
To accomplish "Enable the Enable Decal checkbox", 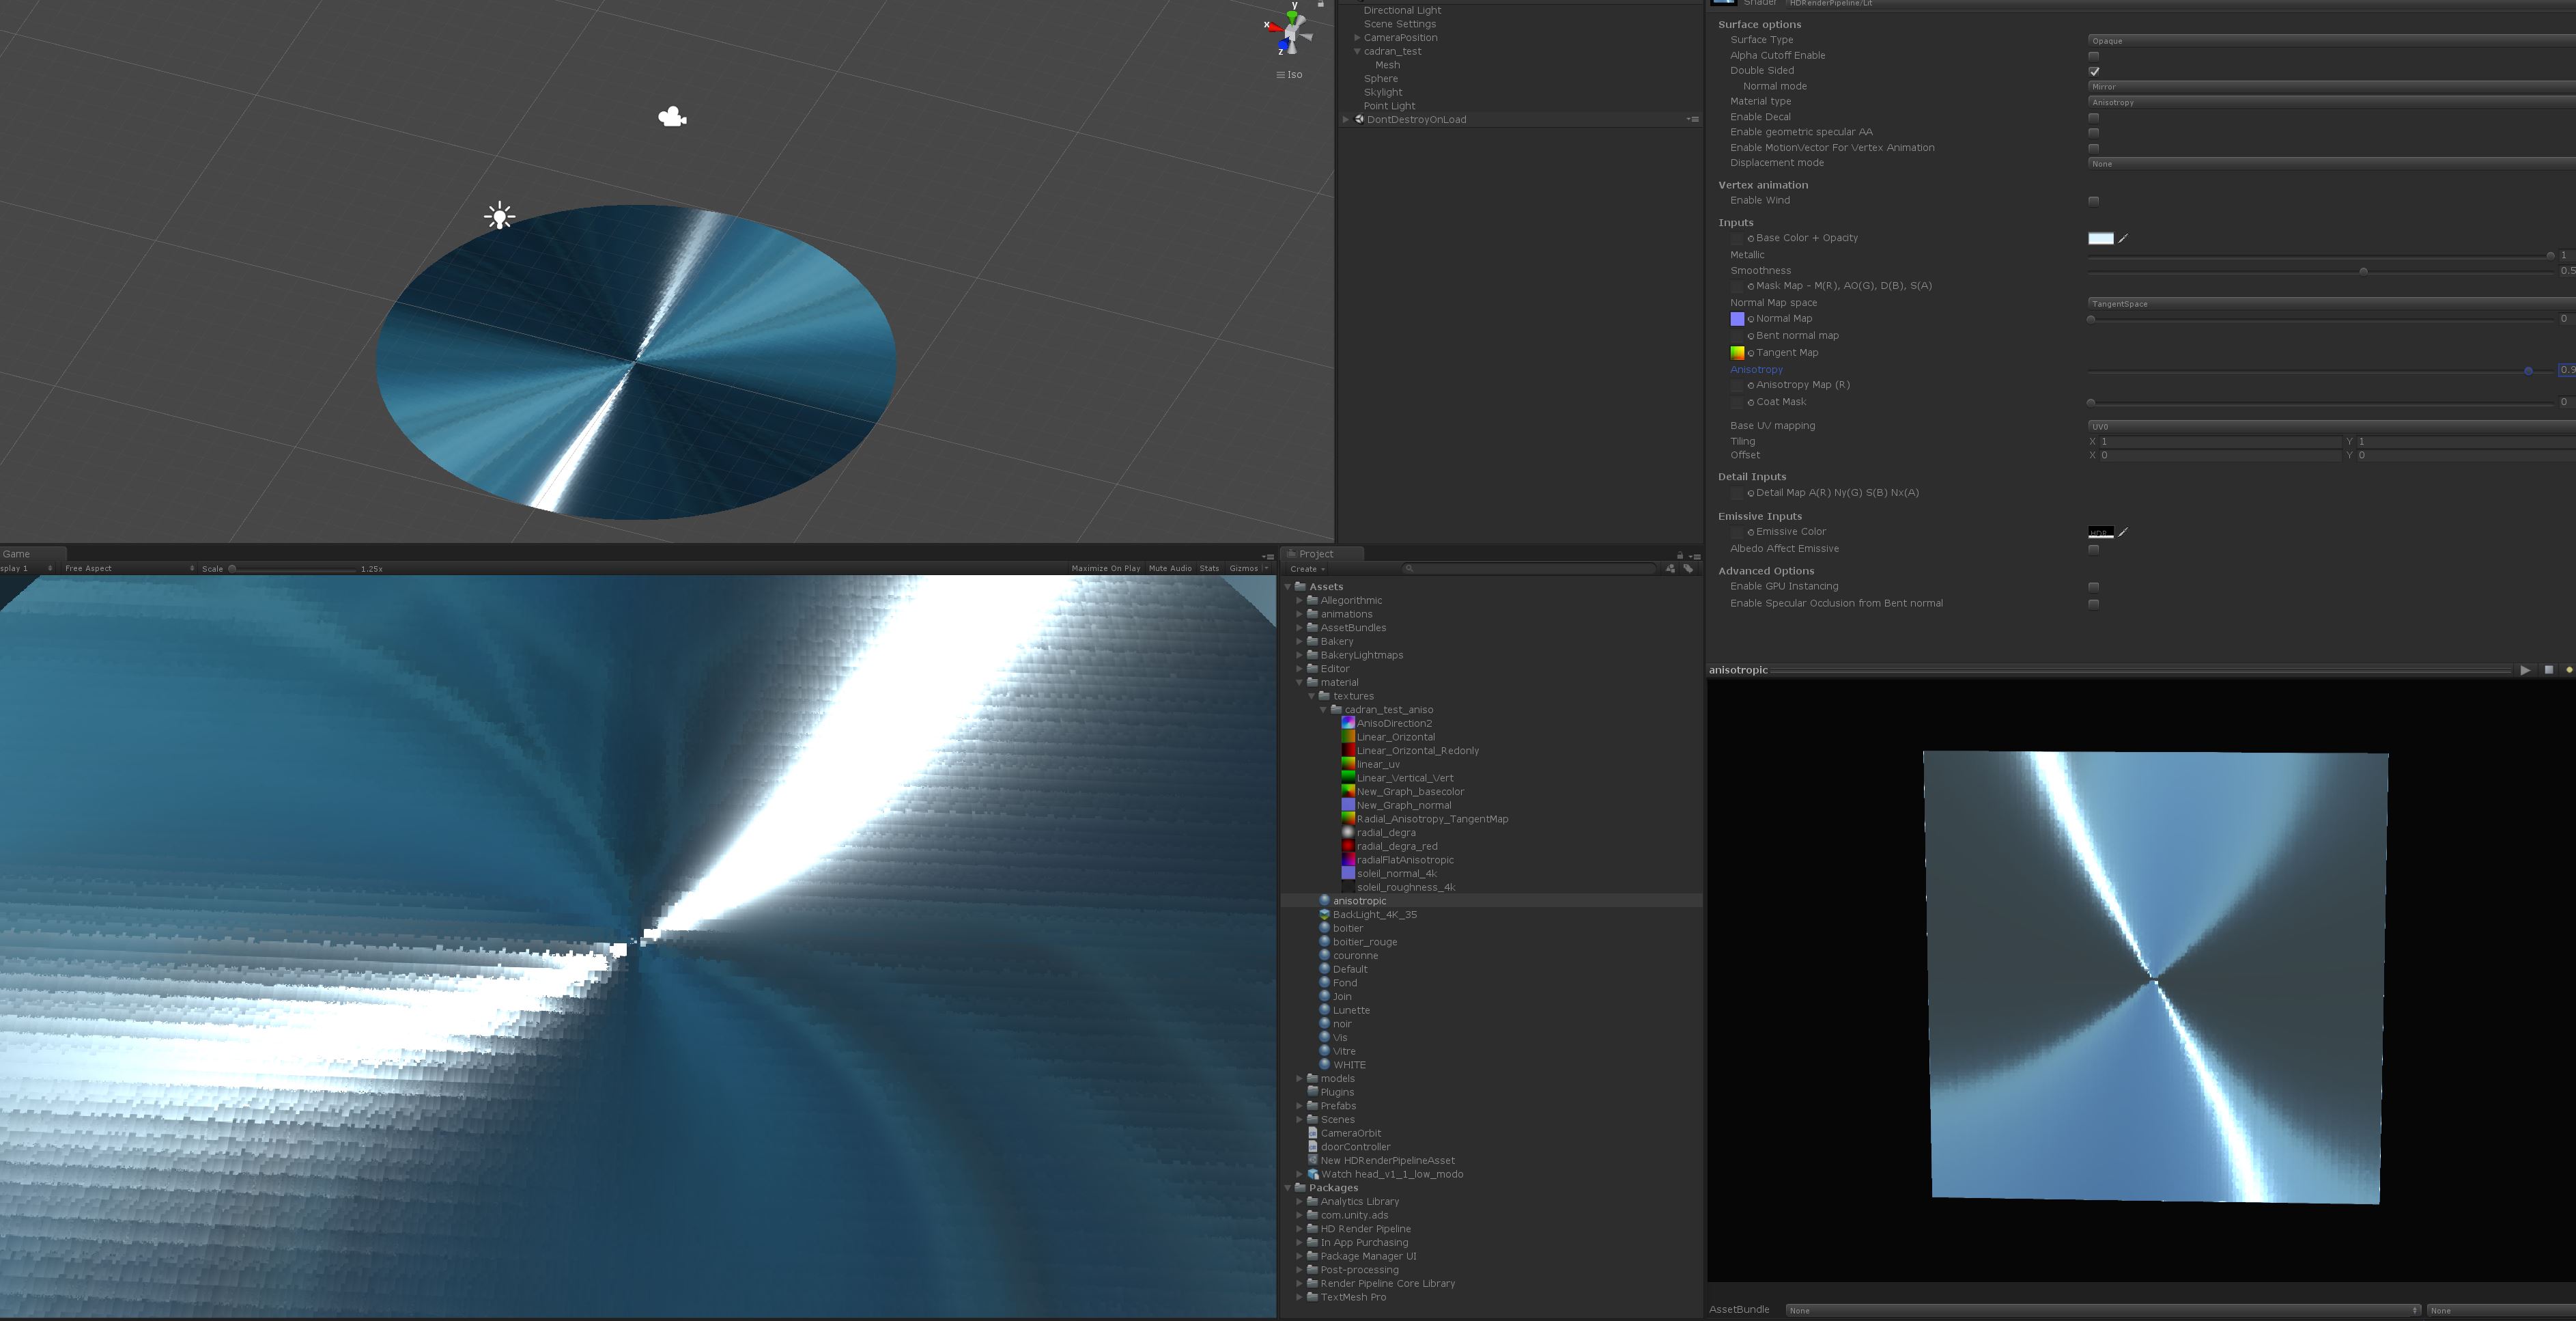I will coord(2094,117).
